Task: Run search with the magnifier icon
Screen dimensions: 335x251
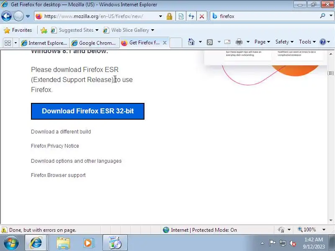Action: coord(322,16)
